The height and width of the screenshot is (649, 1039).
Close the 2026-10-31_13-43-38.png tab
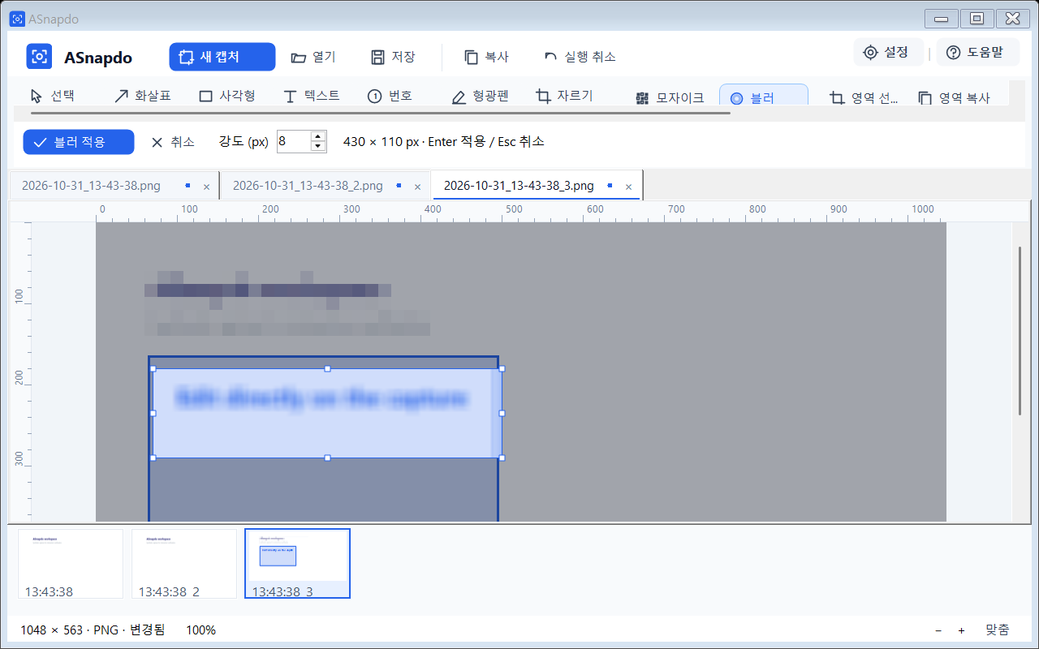point(206,187)
